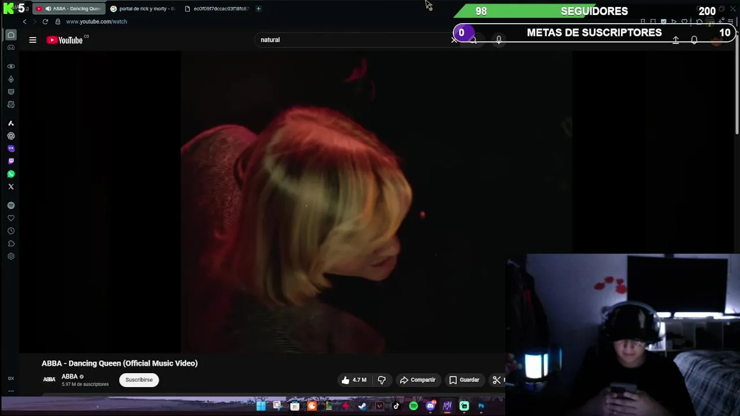This screenshot has height=416, width=740.
Task: Open the ABBA channel name link
Action: point(70,376)
